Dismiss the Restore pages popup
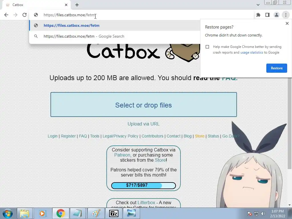Viewport: 292px width, 219px height. tap(287, 23)
